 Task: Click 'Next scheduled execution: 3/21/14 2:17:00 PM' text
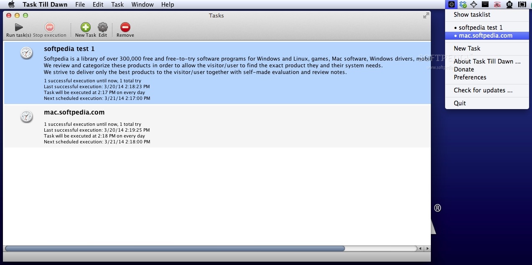[x=97, y=98]
